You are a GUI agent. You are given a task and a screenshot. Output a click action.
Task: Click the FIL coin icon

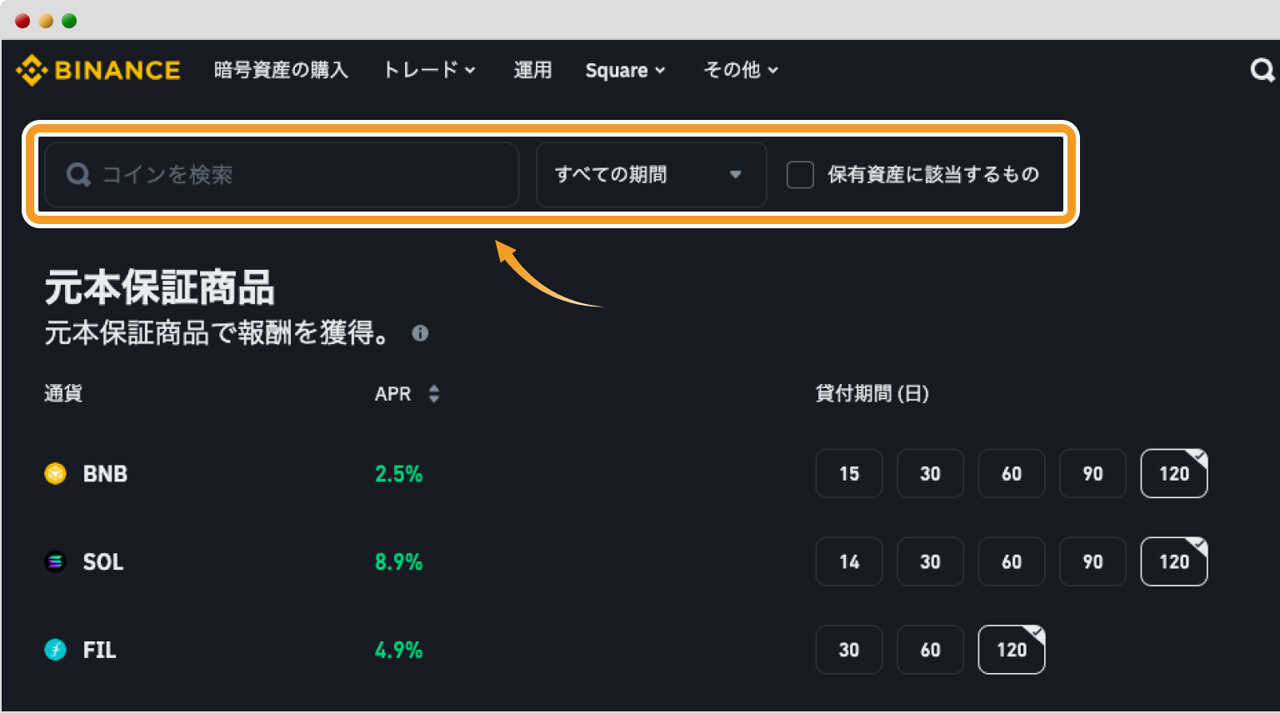click(x=54, y=650)
